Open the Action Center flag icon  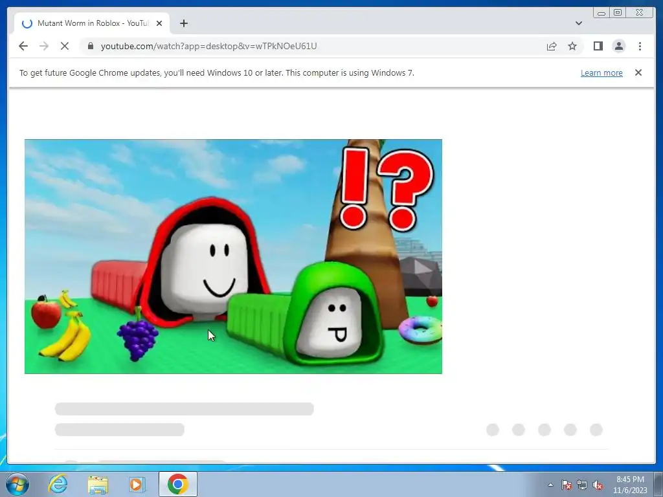[x=566, y=485]
